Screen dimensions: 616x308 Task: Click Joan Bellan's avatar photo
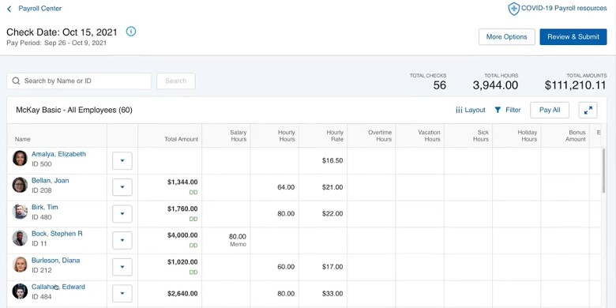pyautogui.click(x=20, y=185)
